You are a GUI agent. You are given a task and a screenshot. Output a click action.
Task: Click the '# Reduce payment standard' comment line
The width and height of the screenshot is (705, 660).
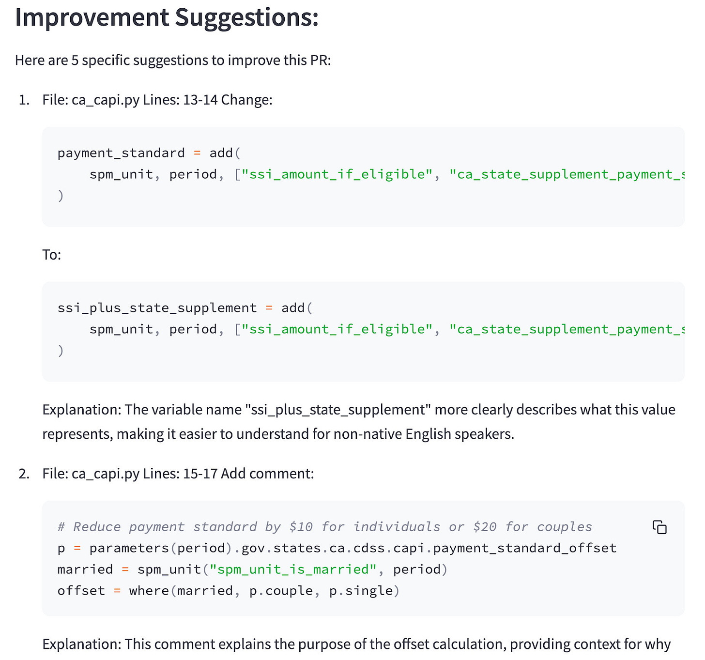coord(325,527)
